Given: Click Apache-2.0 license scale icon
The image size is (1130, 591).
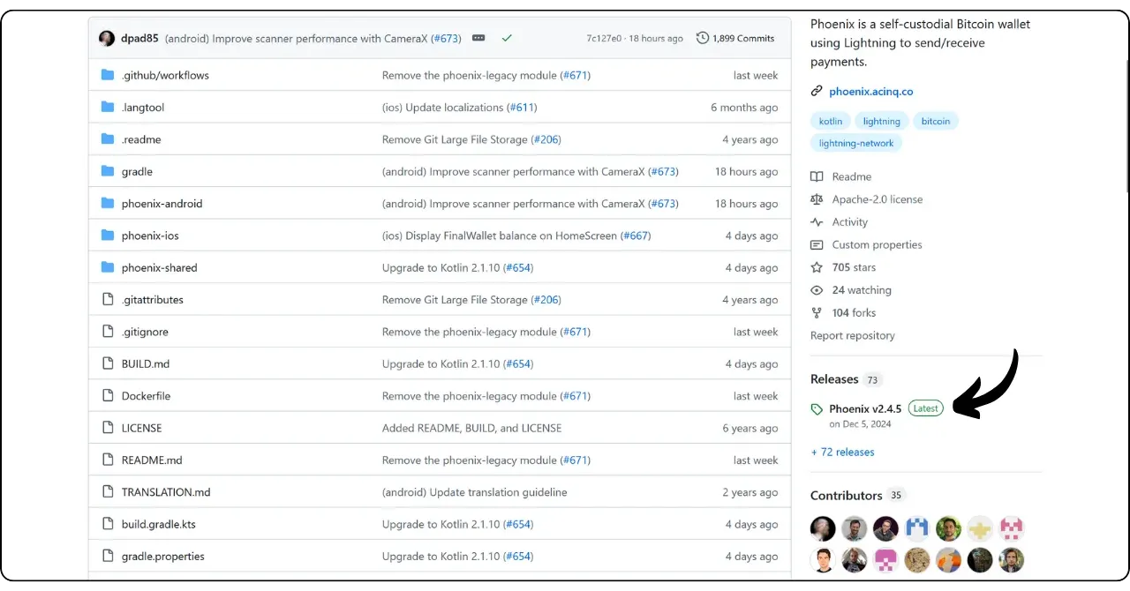Looking at the screenshot, I should tap(817, 199).
